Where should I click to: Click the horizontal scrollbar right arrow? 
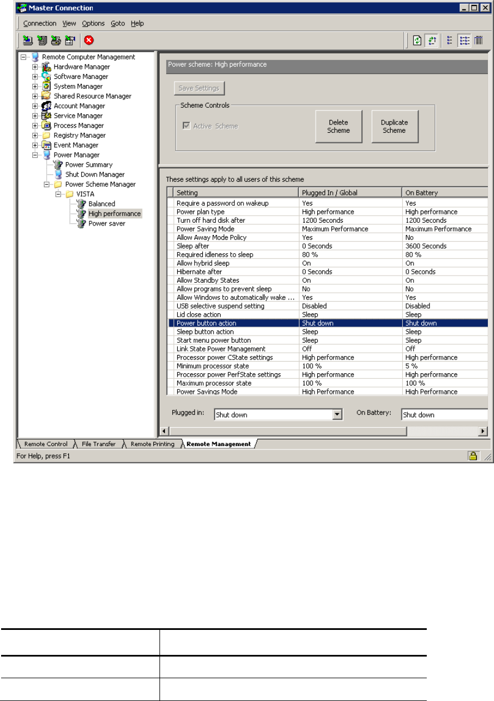tap(483, 430)
